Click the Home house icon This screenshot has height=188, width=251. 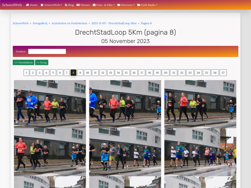pos(28,5)
